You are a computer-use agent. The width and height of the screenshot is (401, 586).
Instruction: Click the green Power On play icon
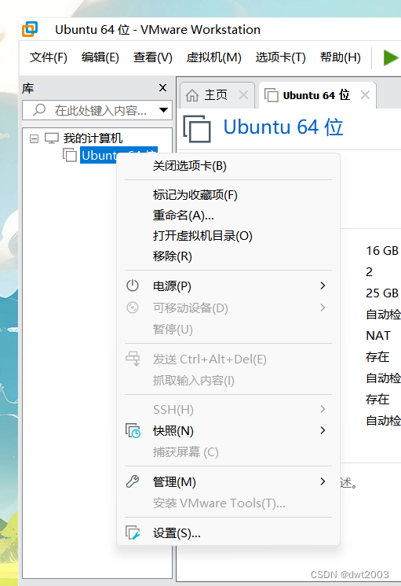coord(390,57)
